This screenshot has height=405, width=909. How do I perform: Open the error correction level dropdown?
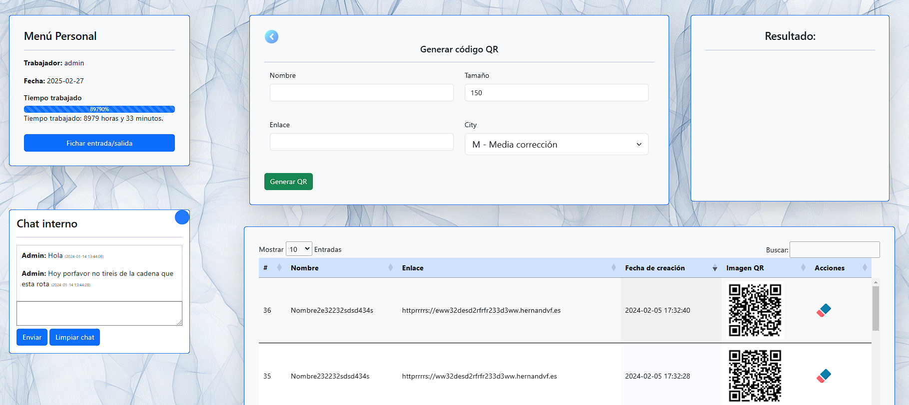pyautogui.click(x=556, y=144)
